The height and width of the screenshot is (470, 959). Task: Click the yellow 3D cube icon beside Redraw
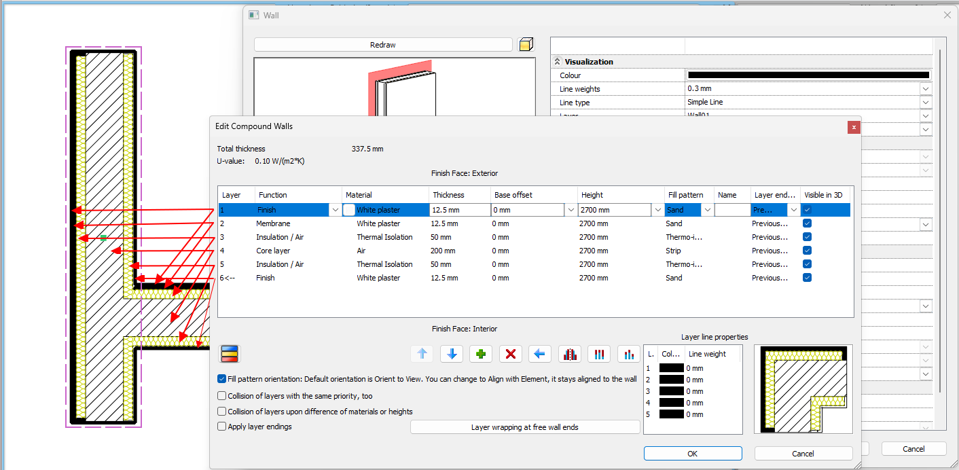(526, 45)
